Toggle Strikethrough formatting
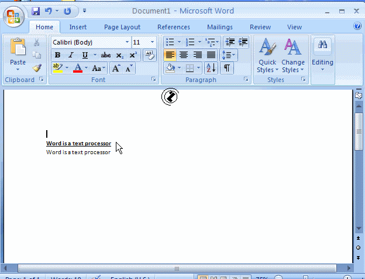The width and height of the screenshot is (365, 279). [106, 55]
